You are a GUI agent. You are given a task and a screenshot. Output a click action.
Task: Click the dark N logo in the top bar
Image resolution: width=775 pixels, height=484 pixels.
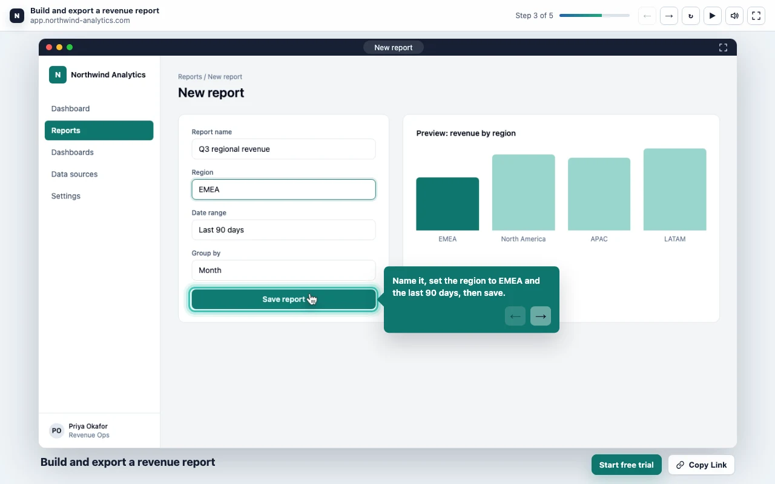17,16
